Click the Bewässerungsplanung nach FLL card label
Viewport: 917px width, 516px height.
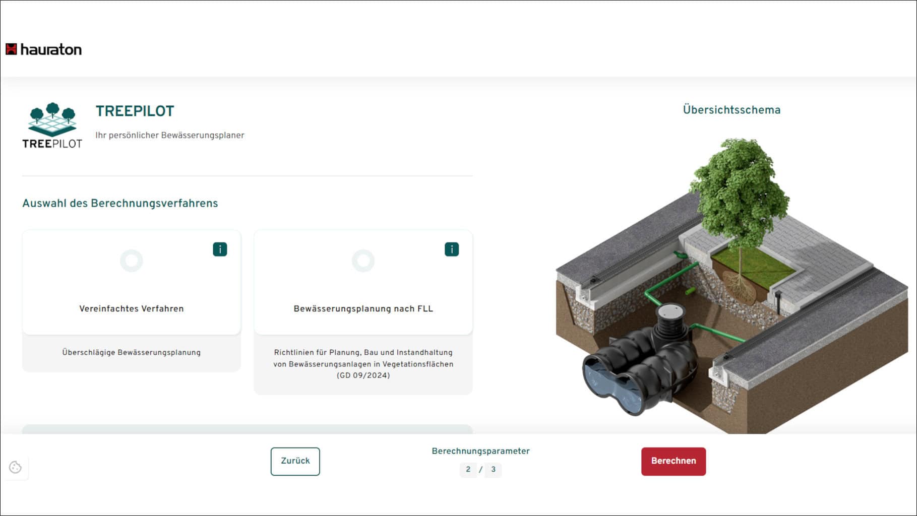tap(363, 308)
